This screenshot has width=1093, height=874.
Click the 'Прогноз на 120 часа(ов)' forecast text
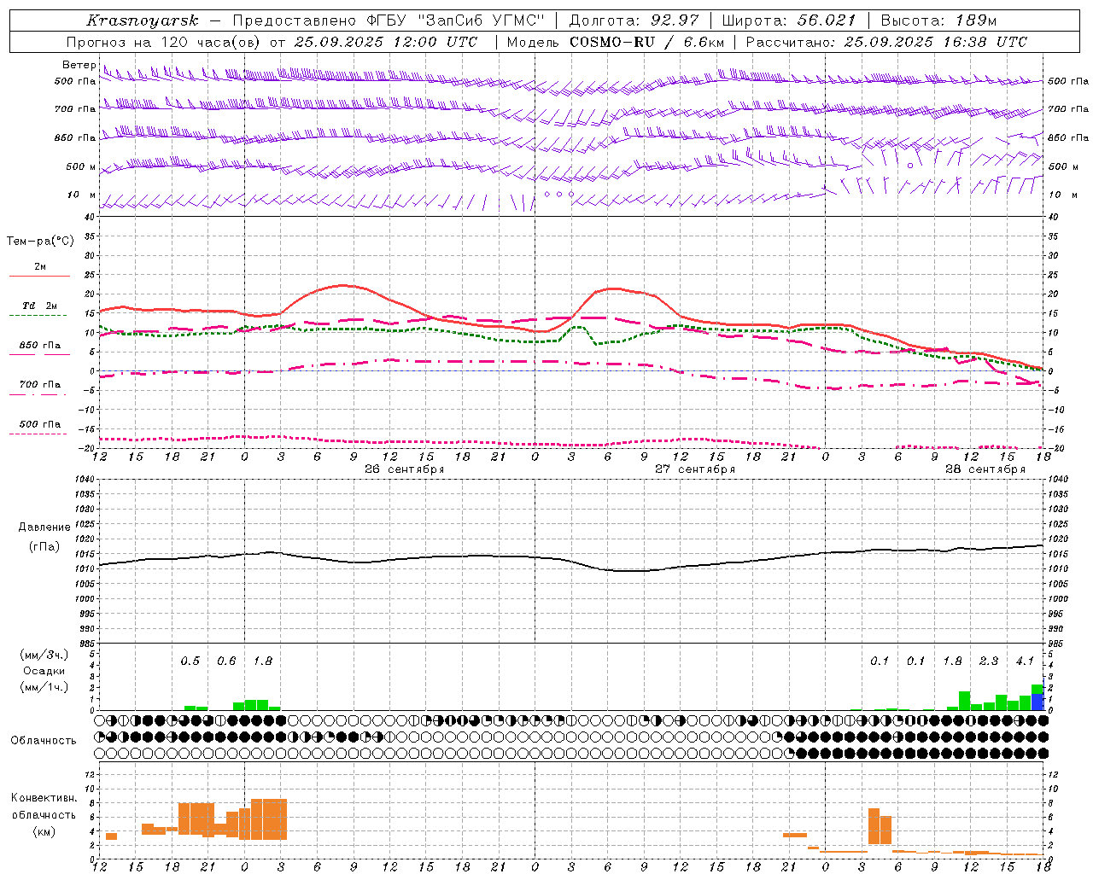(163, 42)
